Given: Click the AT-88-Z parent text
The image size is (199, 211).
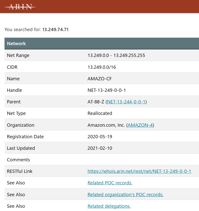Looking at the screenshot, I should pyautogui.click(x=96, y=102).
